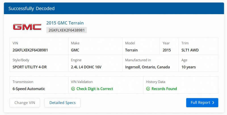
Task: Click the Full Report arrow chevron
Action: tap(213, 103)
